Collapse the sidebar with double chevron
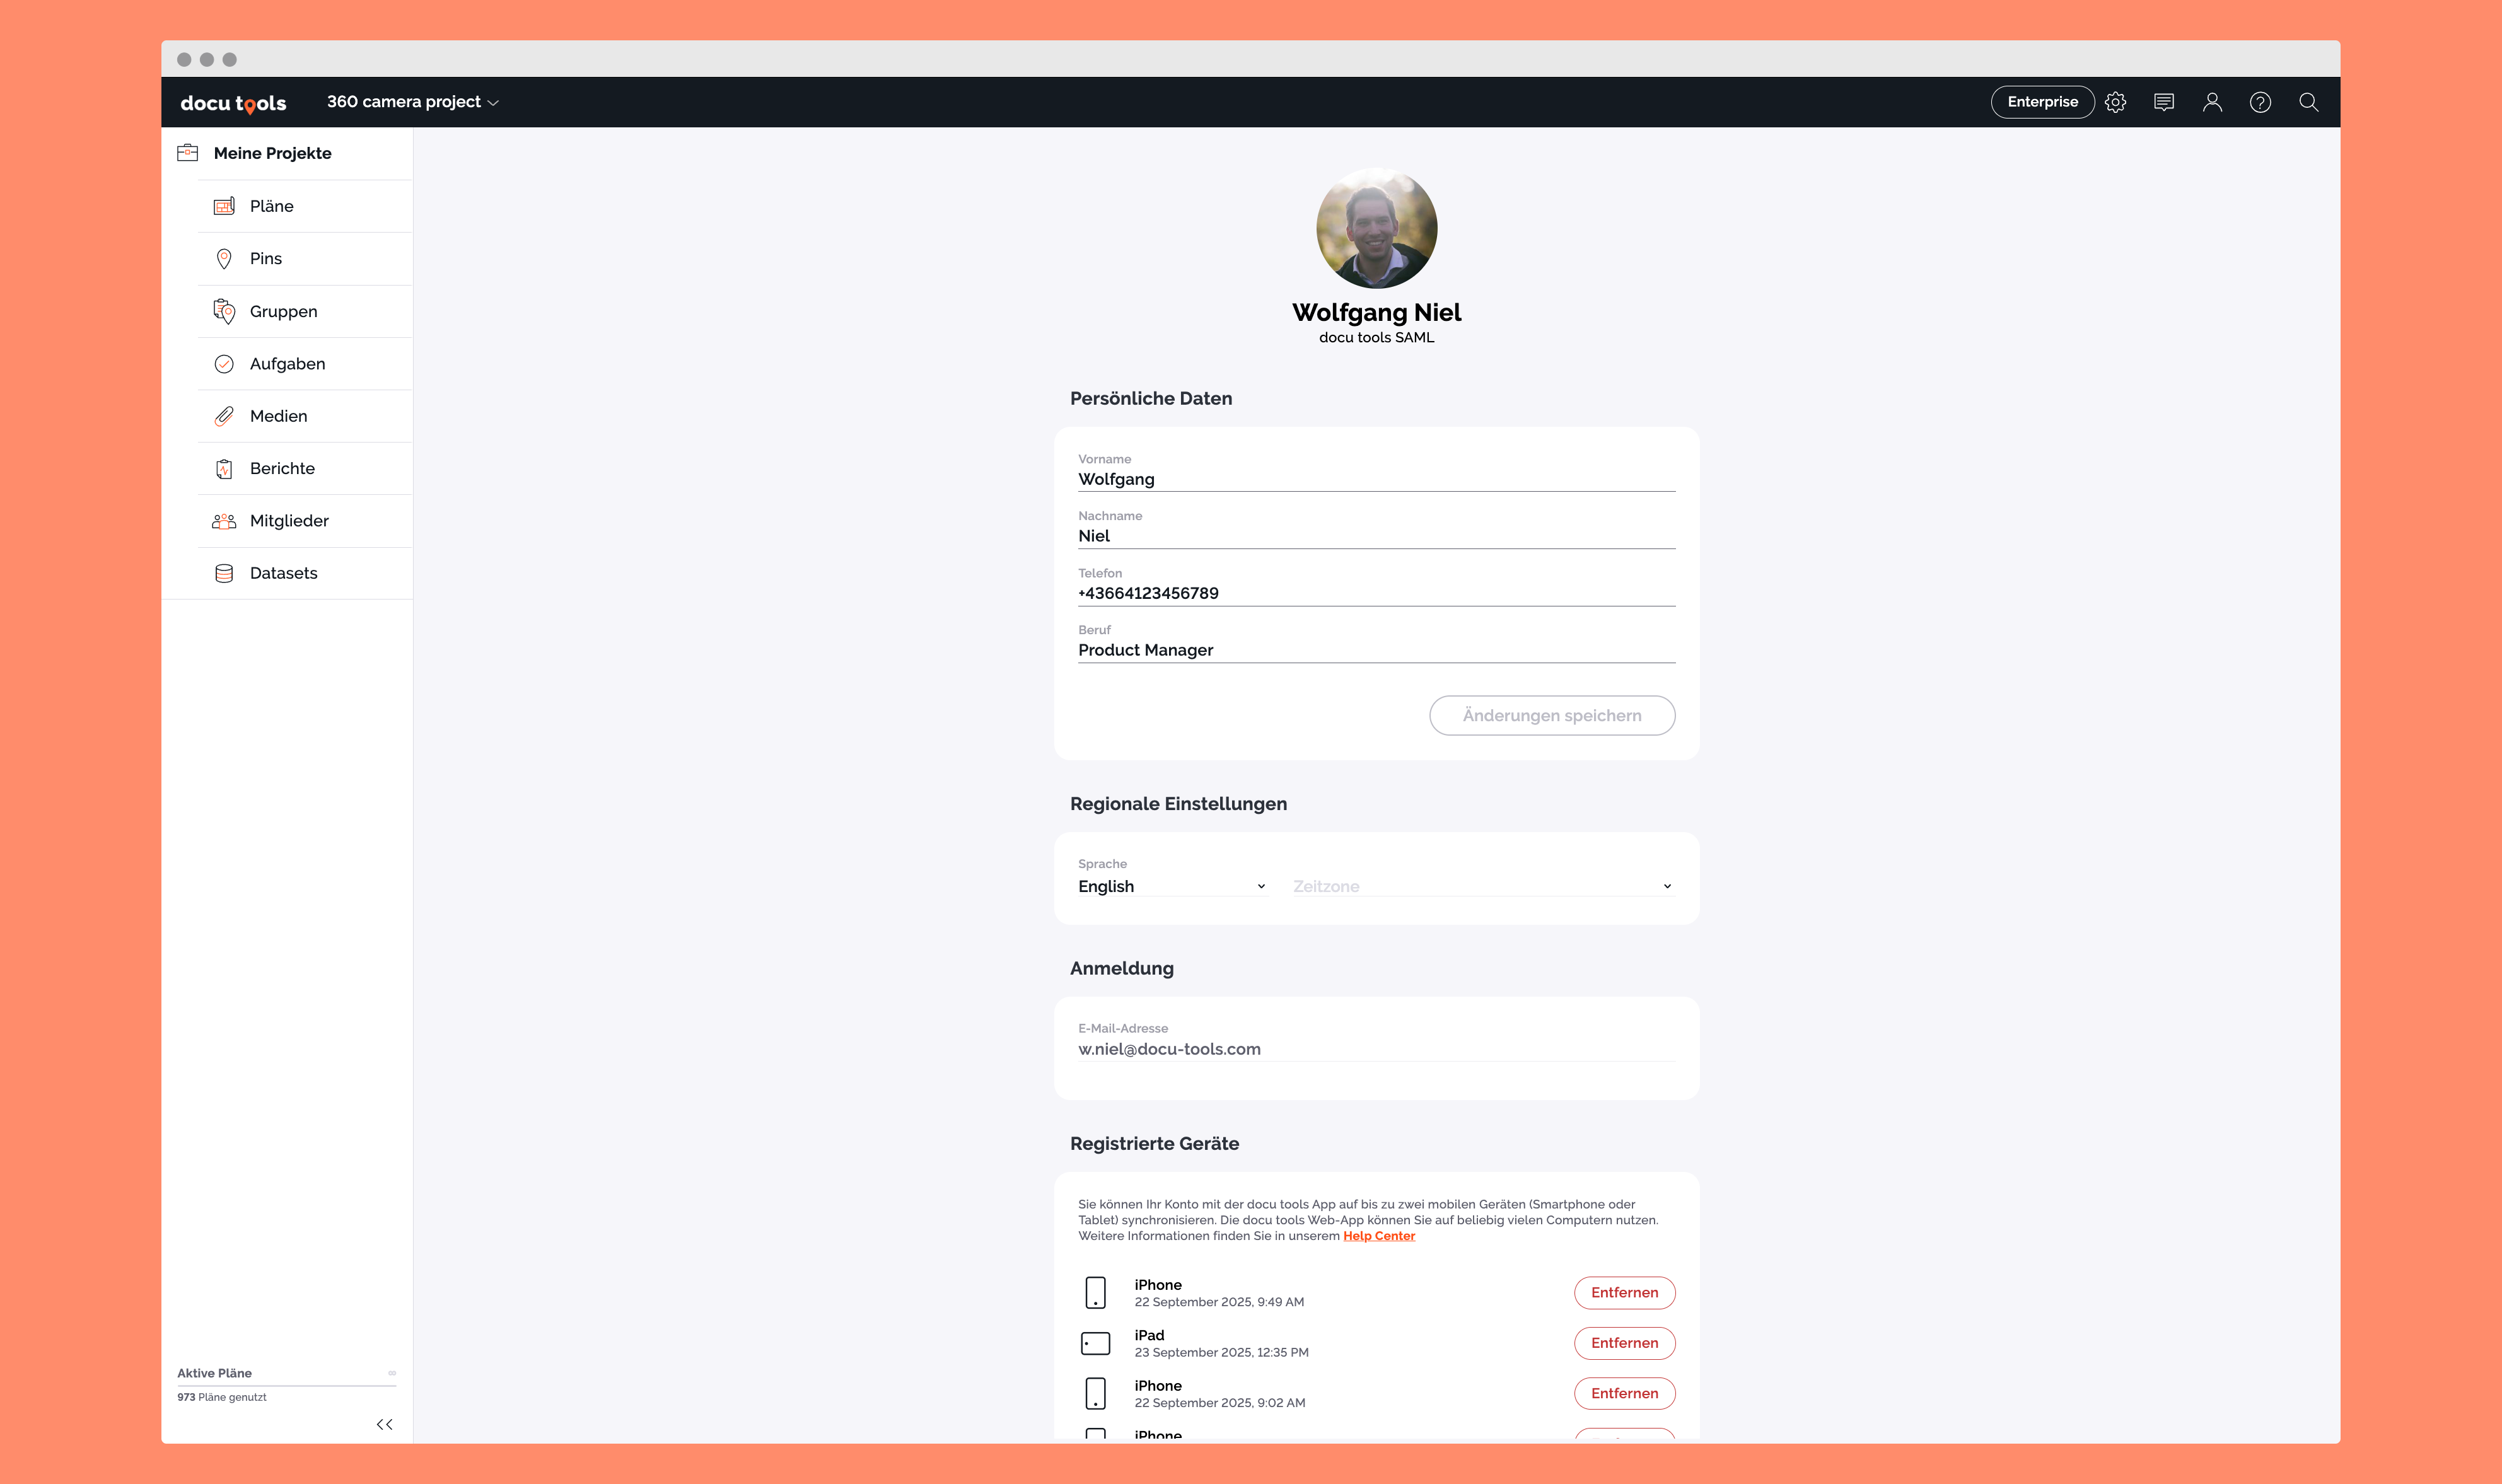This screenshot has height=1484, width=2502. (384, 1424)
